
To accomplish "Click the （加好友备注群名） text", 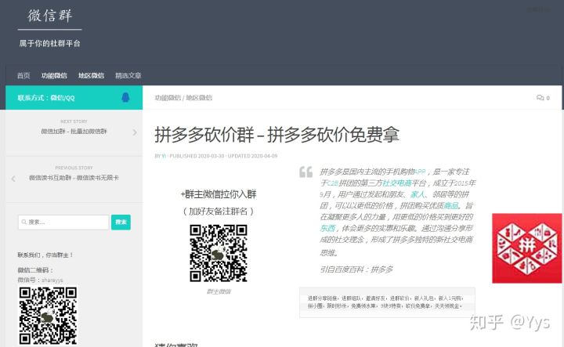I will (219, 211).
